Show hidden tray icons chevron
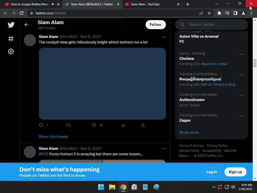 tap(214, 187)
